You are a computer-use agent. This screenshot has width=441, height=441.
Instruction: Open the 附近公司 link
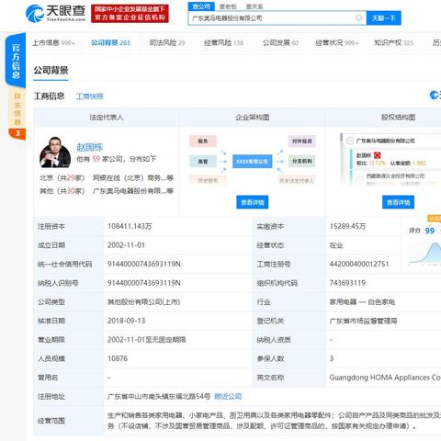[228, 397]
